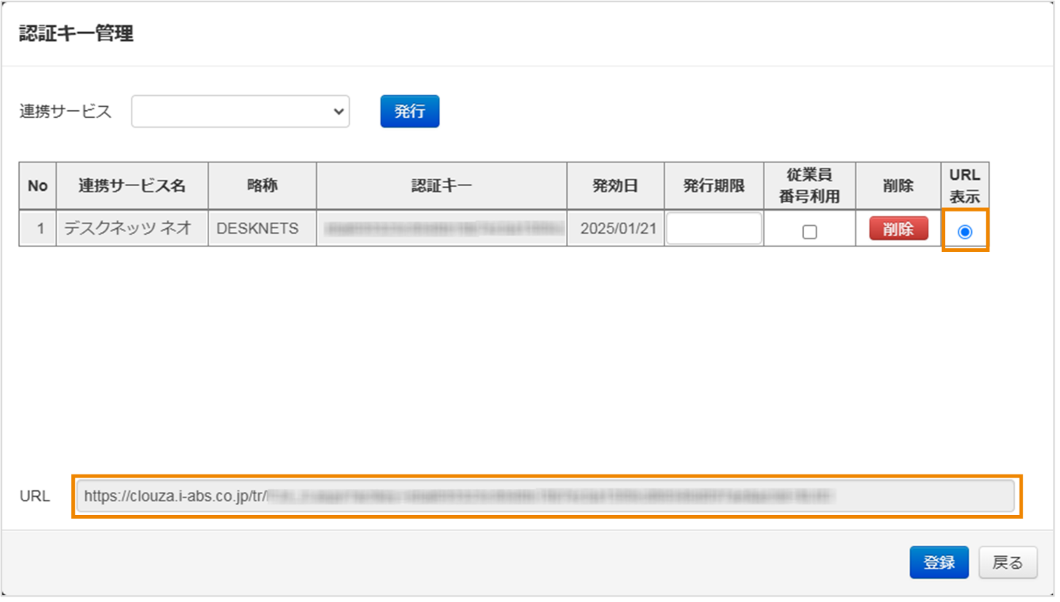The width and height of the screenshot is (1060, 602).
Task: Click the 従業員番号利用 column header
Action: (x=809, y=186)
